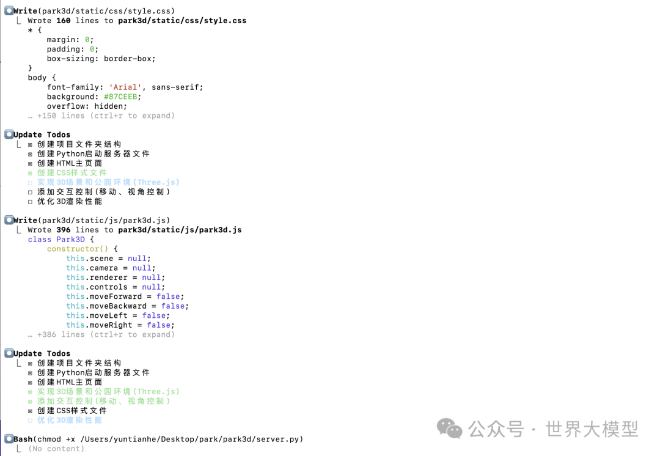The height and width of the screenshot is (456, 660).
Task: Click the Write(park3d/static/css/style.css) command text
Action: pyautogui.click(x=94, y=11)
